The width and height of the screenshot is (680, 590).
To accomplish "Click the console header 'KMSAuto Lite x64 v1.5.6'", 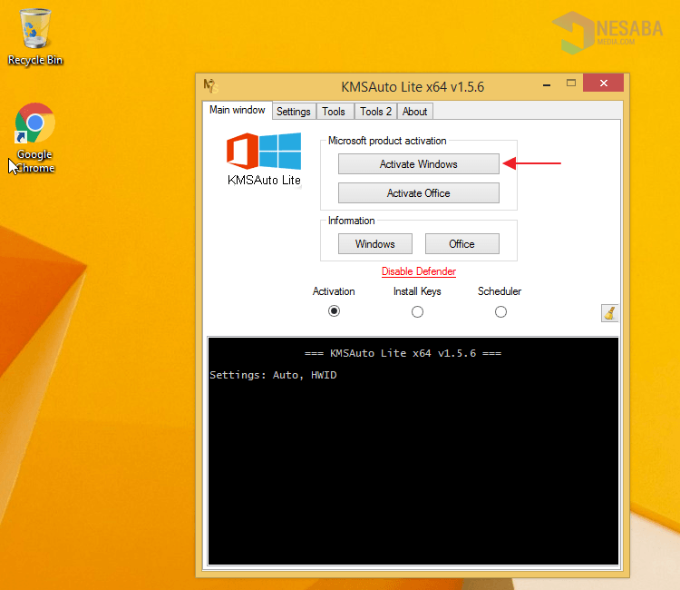I will [x=403, y=353].
